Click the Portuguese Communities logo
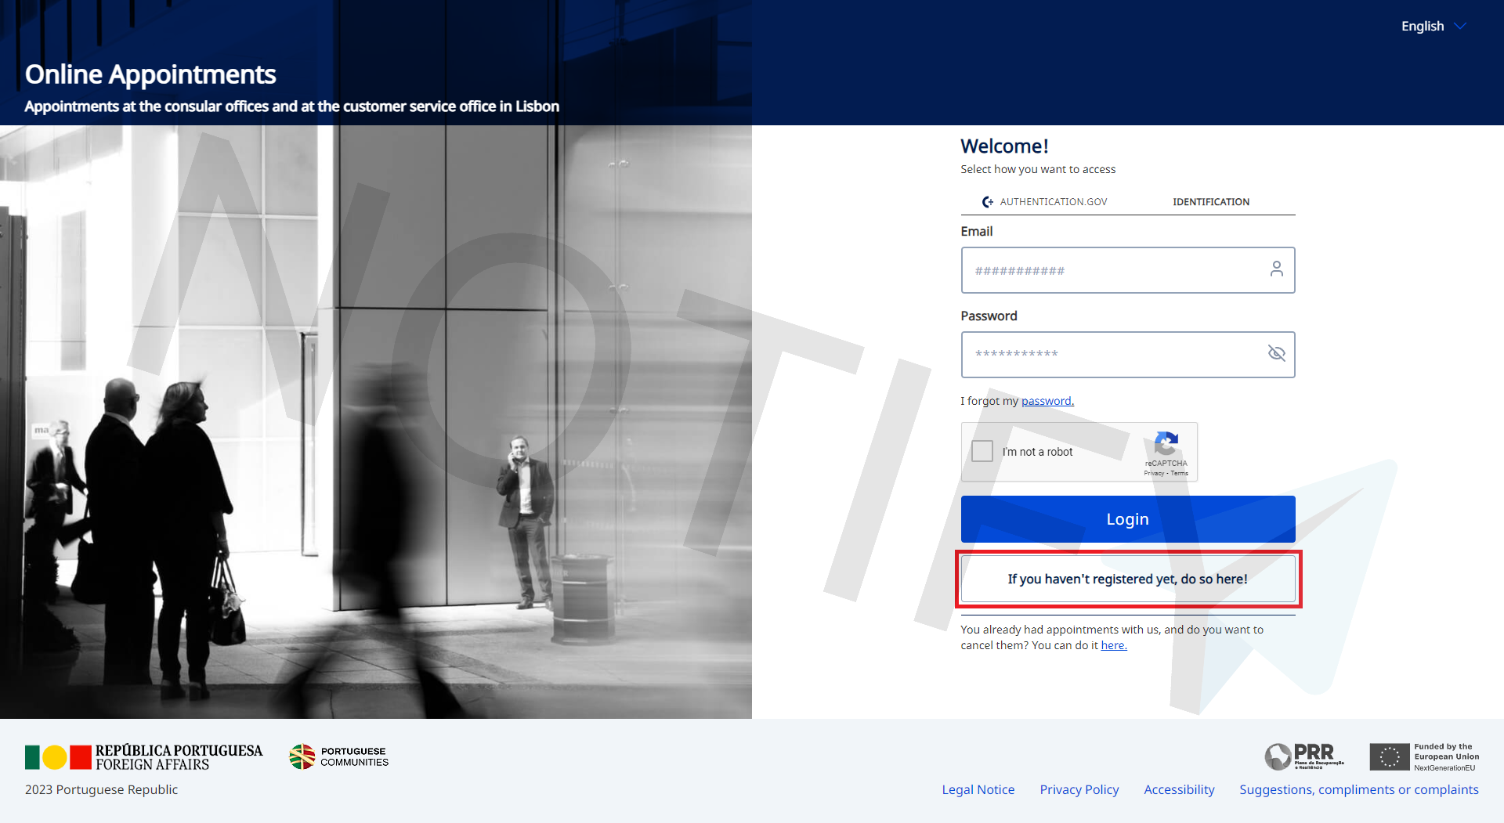 339,756
